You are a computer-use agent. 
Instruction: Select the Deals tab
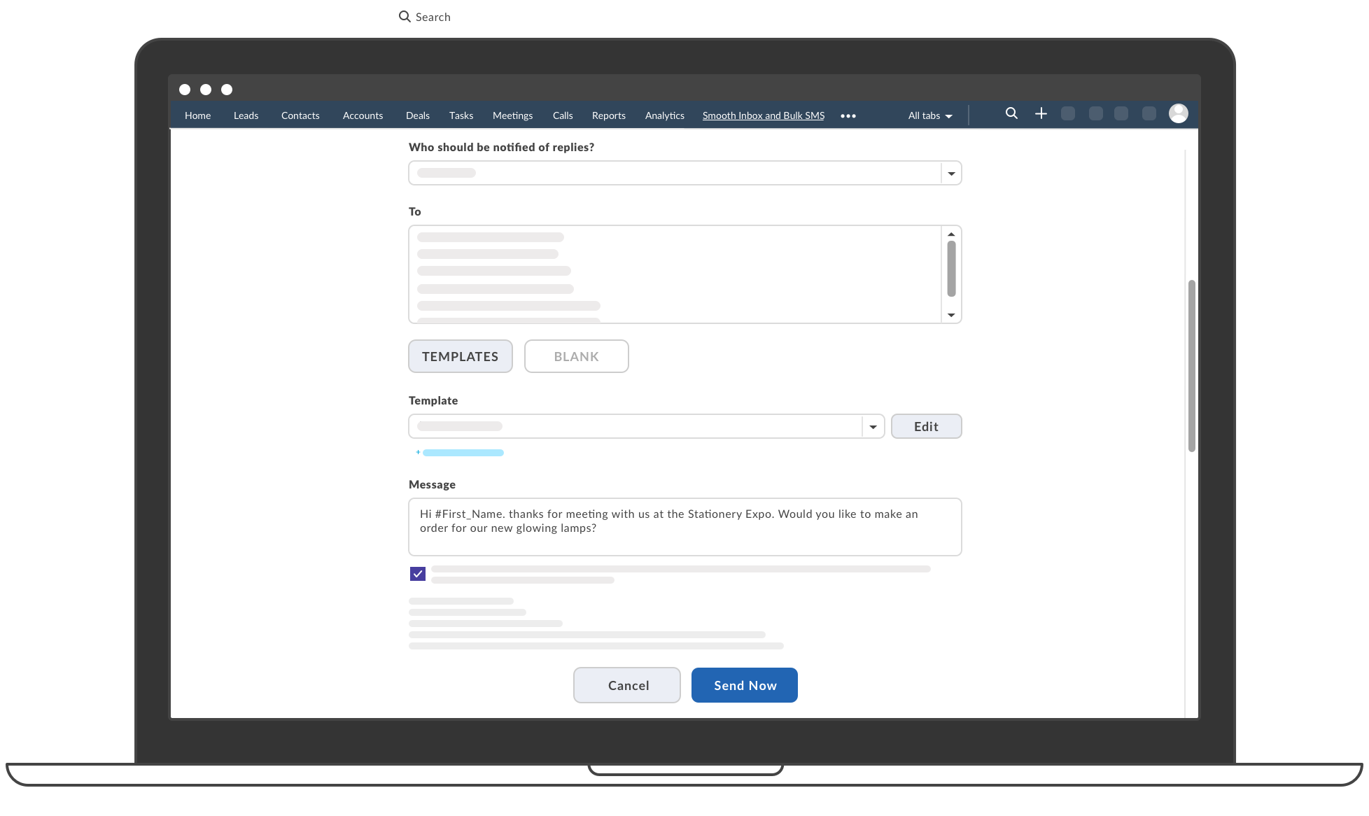(418, 115)
